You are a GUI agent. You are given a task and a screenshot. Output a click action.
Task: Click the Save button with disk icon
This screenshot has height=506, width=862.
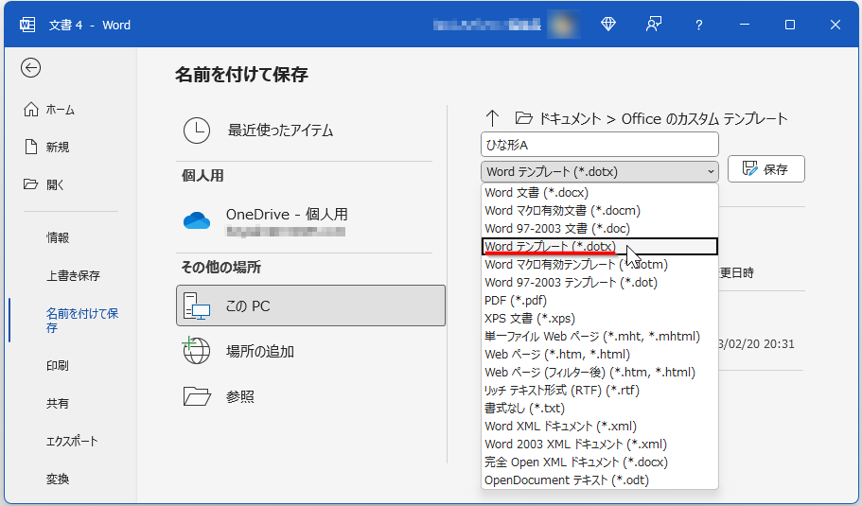click(x=765, y=169)
